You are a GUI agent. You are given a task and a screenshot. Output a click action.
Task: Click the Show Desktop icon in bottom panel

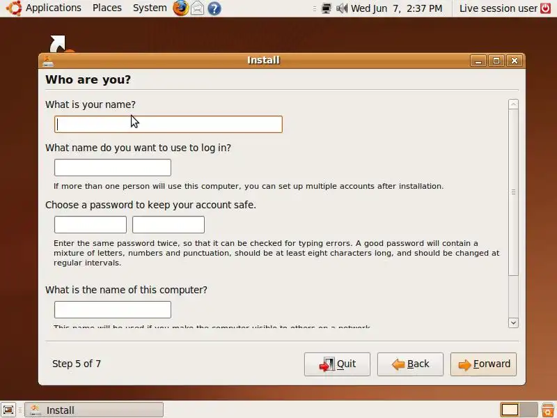(x=8, y=410)
